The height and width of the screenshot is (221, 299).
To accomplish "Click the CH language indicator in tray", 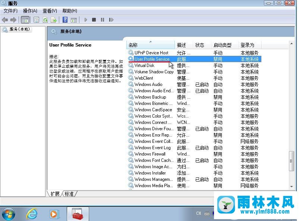I will click(x=198, y=214).
